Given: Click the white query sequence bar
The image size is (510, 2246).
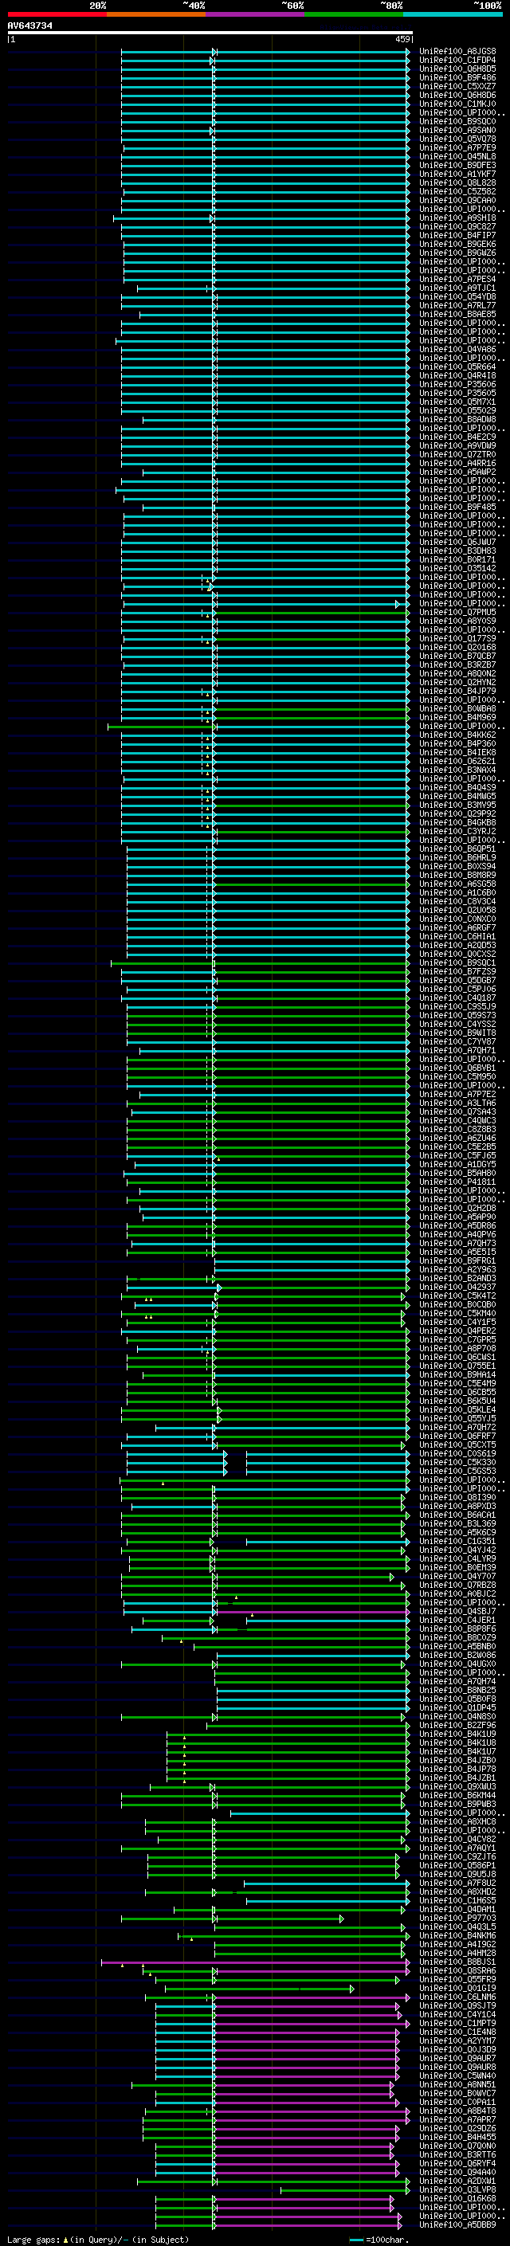Looking at the screenshot, I should coord(210,33).
